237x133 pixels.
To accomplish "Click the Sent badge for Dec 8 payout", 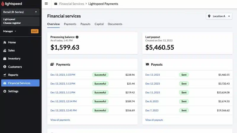I will (184, 101).
